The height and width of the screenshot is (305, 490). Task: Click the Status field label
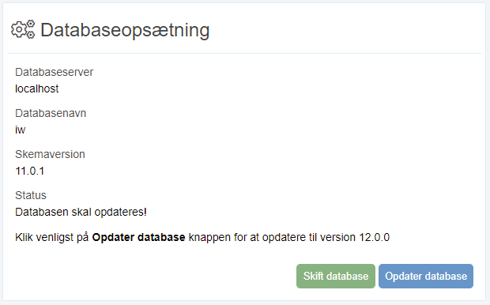31,195
